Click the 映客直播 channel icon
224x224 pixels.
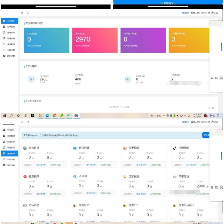25,148
